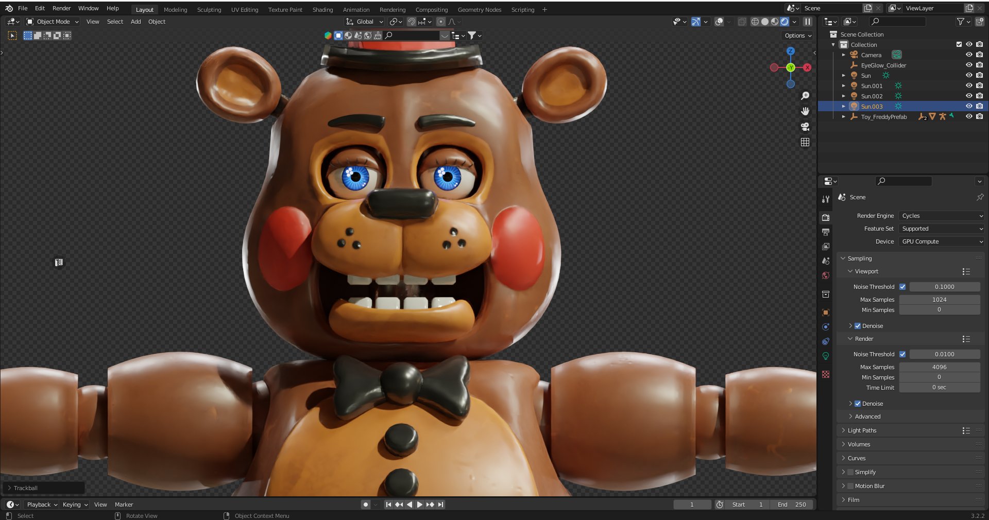This screenshot has height=520, width=989.
Task: Uncheck Viewport Noise Threshold checkbox
Action: [902, 287]
